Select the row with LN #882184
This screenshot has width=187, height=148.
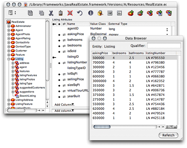pyautogui.click(x=134, y=109)
